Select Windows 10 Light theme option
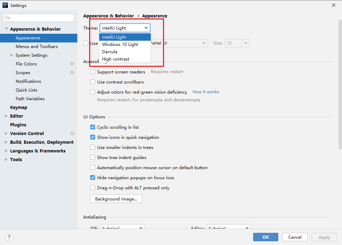The image size is (342, 245). 125,45
